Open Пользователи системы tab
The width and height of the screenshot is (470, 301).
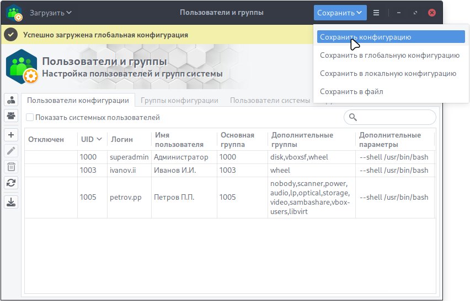(270, 101)
